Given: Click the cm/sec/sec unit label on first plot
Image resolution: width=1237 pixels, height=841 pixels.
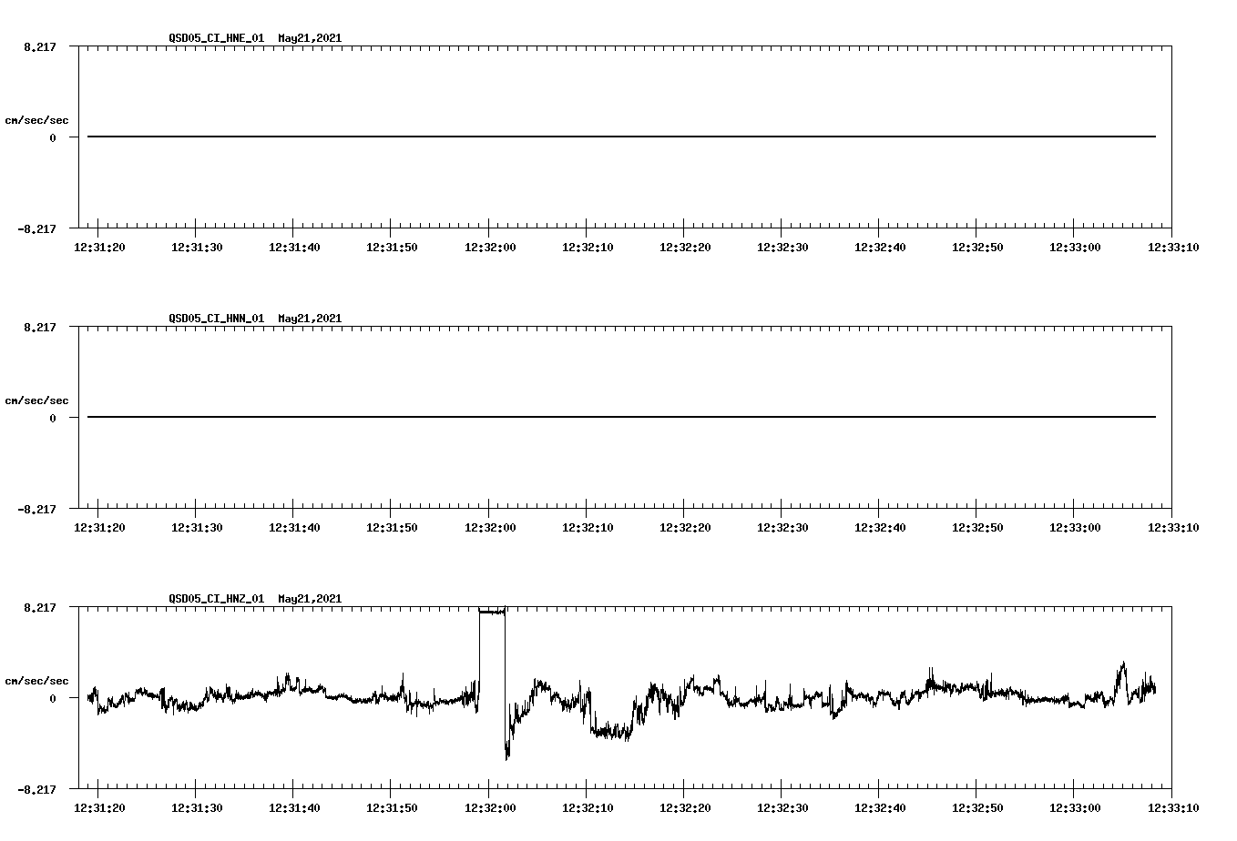Looking at the screenshot, I should (x=38, y=119).
